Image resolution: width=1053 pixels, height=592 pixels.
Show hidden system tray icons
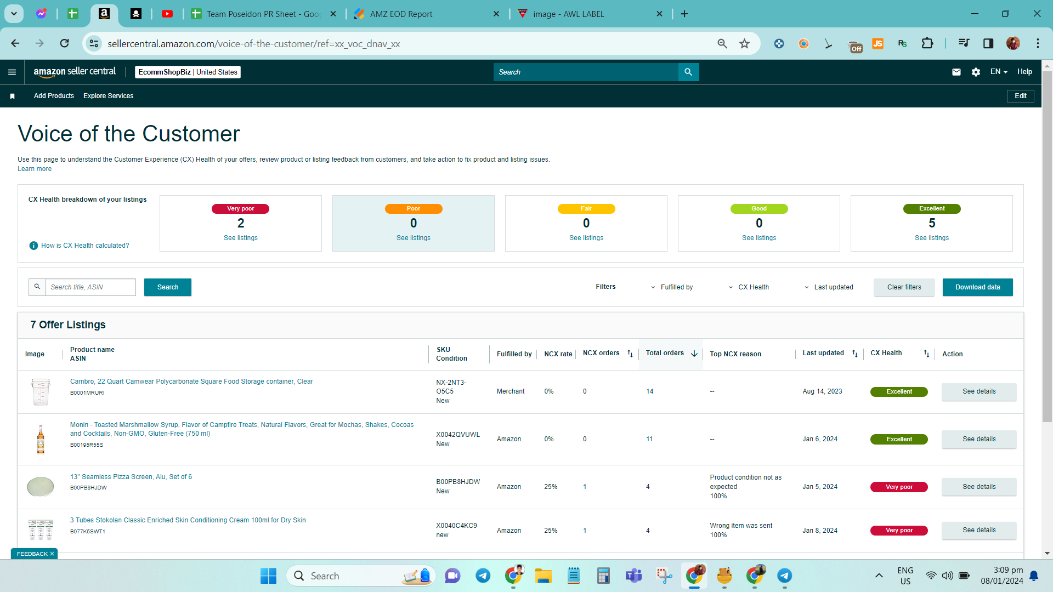pyautogui.click(x=879, y=576)
